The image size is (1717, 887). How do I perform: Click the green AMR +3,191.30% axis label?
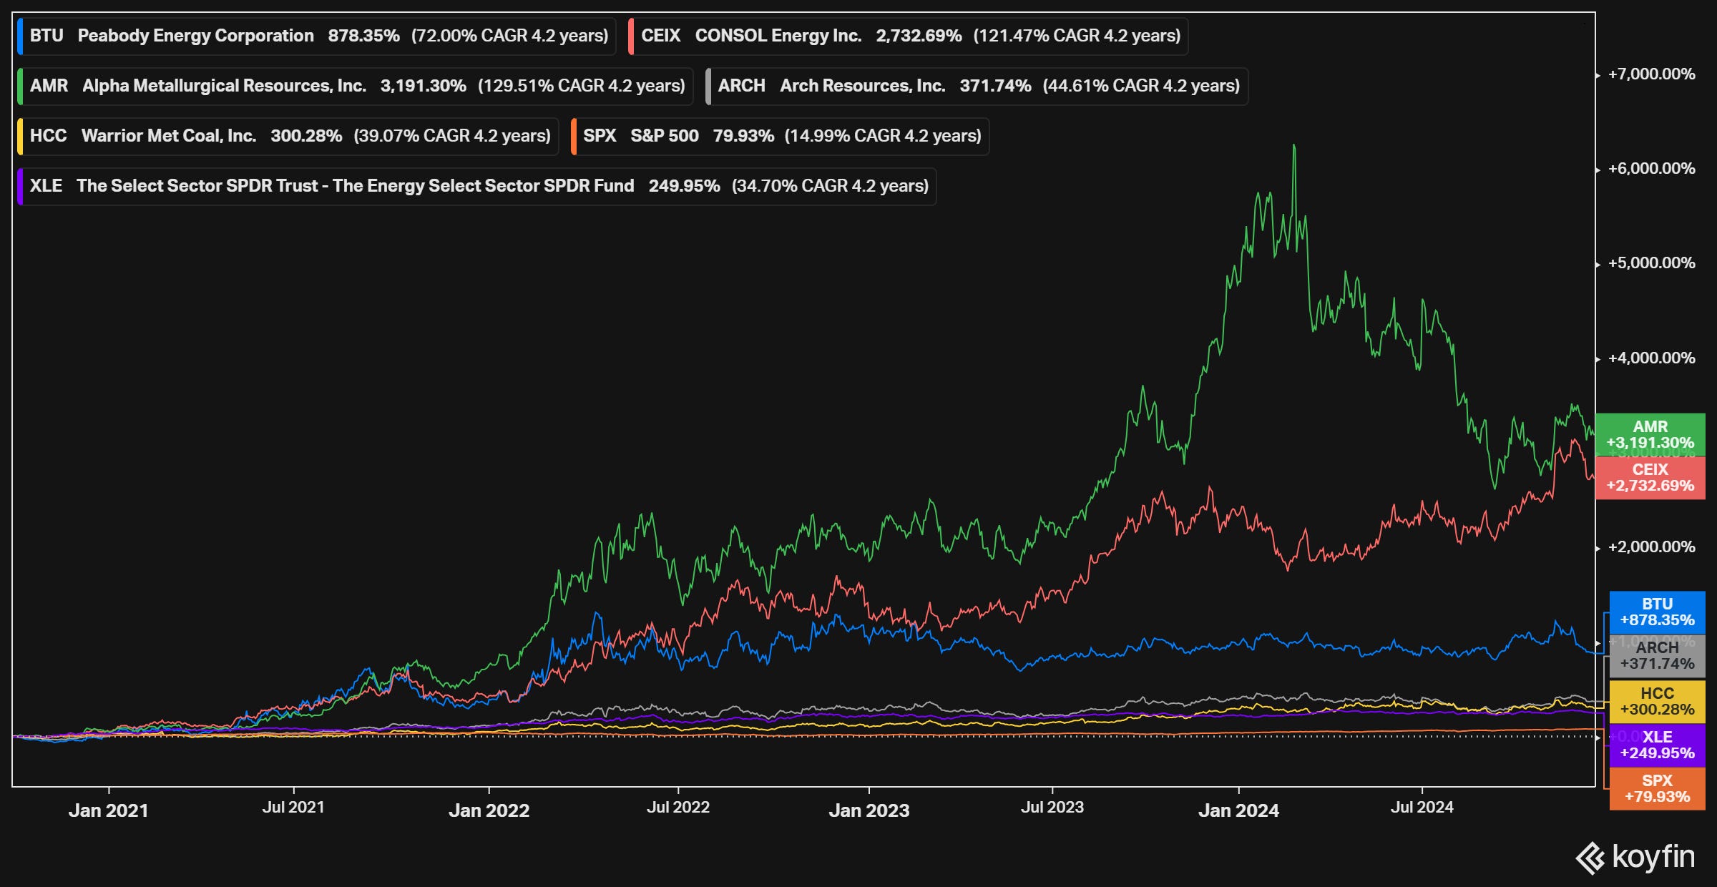point(1650,435)
